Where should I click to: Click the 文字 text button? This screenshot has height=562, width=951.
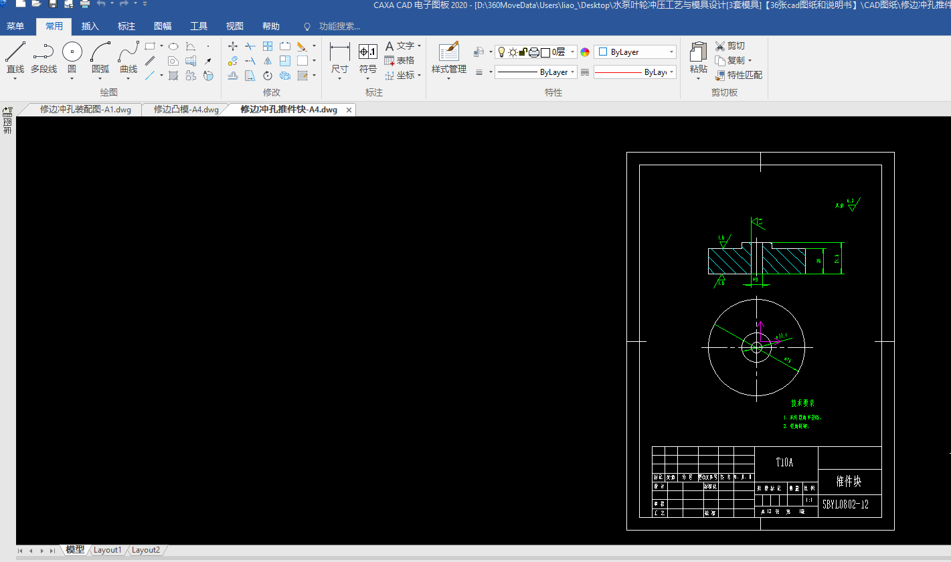[400, 46]
